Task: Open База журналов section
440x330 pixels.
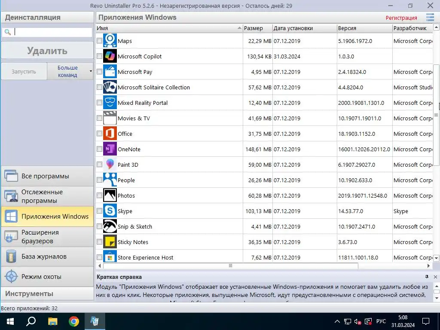Action: [x=47, y=257]
